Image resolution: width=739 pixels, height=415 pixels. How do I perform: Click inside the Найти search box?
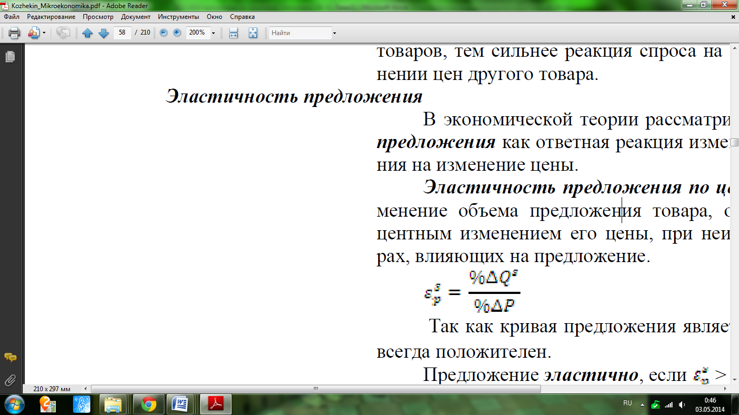click(x=300, y=33)
